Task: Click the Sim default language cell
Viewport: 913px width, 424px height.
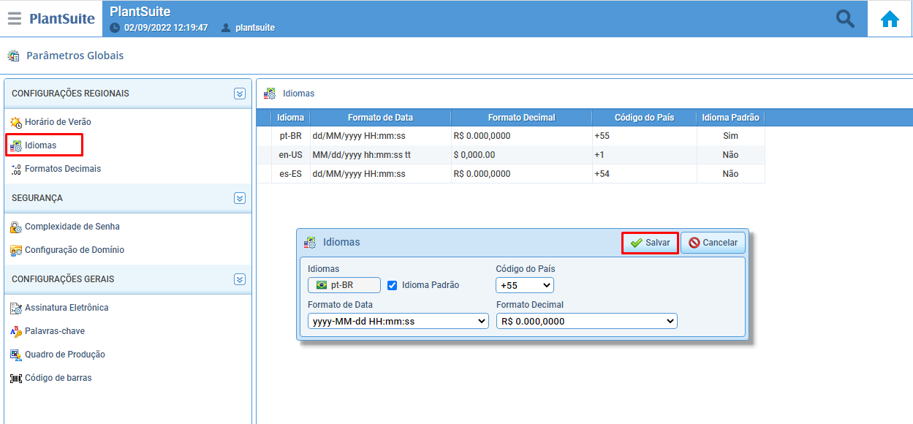Action: [730, 136]
